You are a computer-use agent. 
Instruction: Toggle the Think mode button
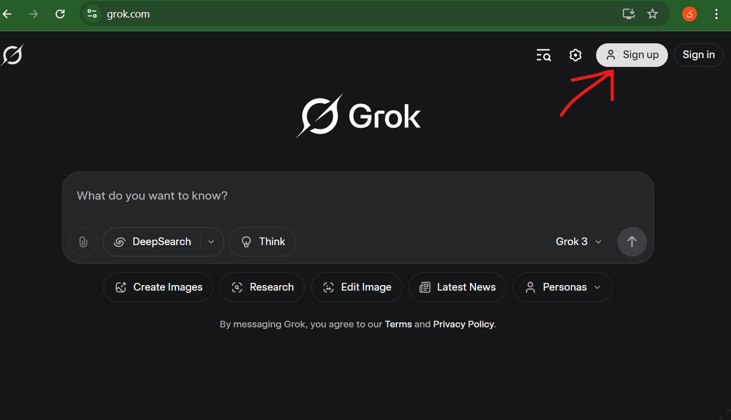click(x=262, y=242)
